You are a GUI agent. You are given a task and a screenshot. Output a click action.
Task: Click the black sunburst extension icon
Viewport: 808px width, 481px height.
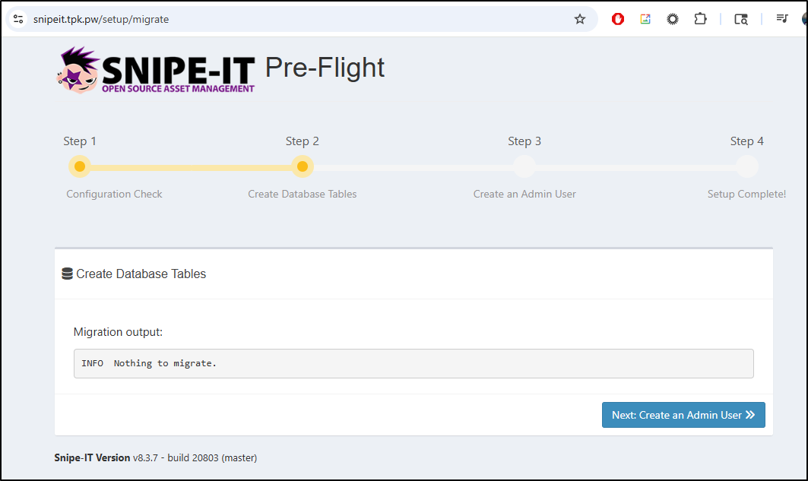pyautogui.click(x=673, y=19)
